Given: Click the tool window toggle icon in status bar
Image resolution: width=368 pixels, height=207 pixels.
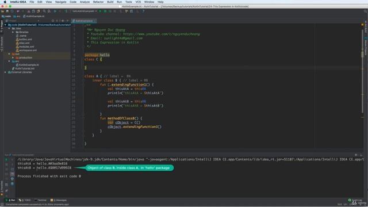Looking at the screenshot, I should 2,205.
